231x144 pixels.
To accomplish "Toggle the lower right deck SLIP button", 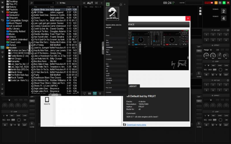I will (199, 97).
